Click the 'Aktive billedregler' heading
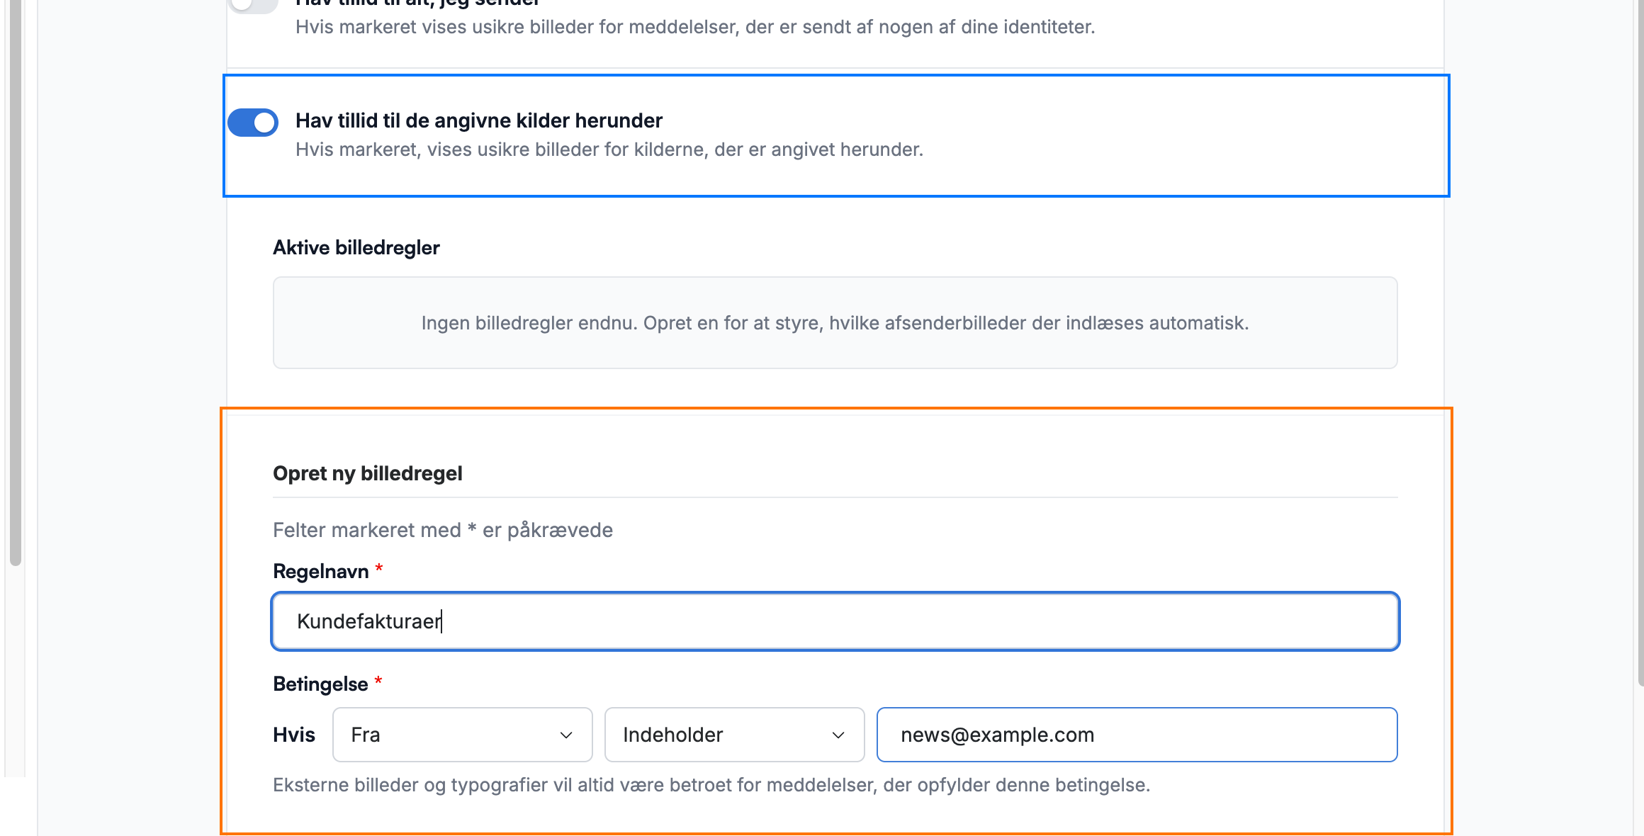1644x836 pixels. 356,247
